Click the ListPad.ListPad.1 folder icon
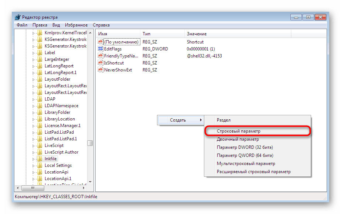Image resolution: width=341 pixels, height=214 pixels. coord(40,139)
